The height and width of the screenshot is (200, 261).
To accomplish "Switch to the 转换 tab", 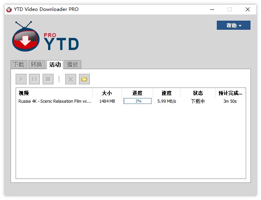I will (x=37, y=64).
